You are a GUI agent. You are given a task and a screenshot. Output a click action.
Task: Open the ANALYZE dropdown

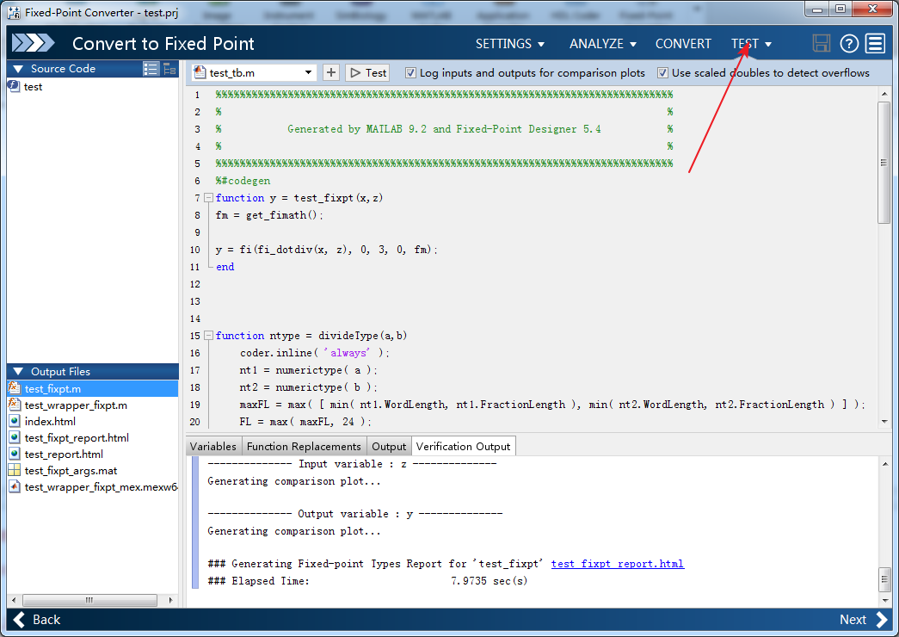(x=602, y=44)
